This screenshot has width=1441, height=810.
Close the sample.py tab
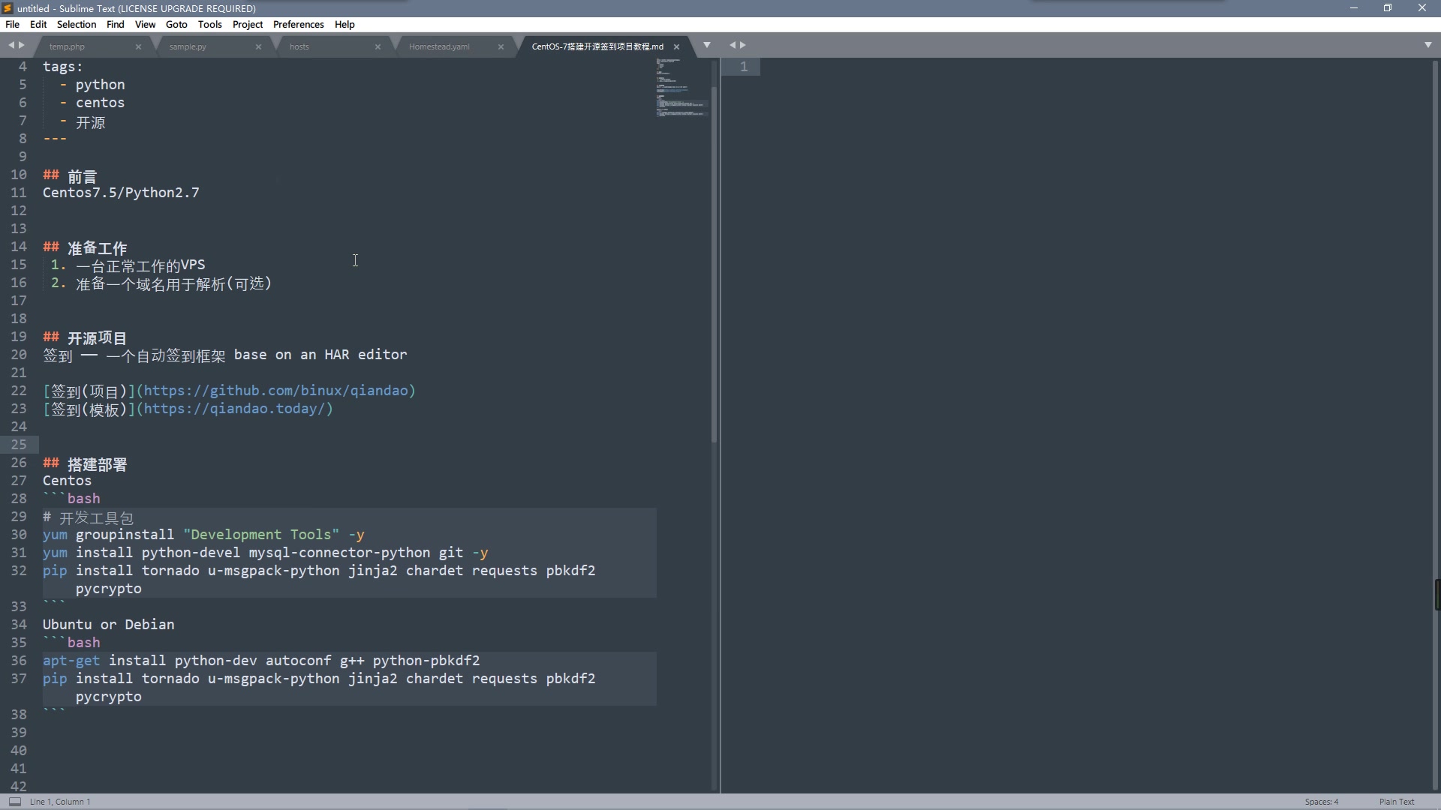258,46
